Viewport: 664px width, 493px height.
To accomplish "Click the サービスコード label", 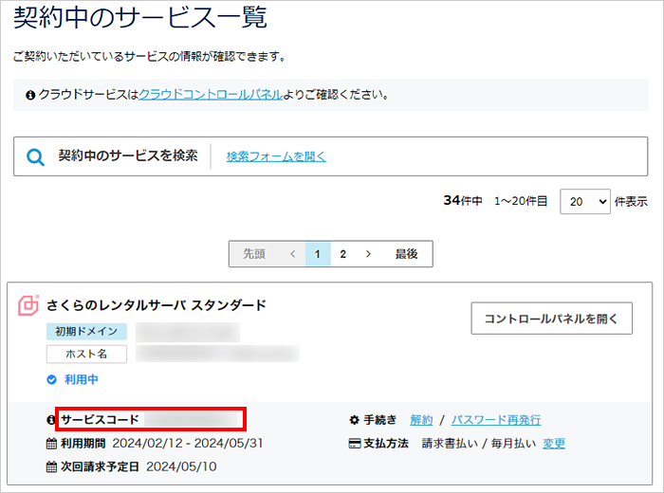I will point(100,420).
